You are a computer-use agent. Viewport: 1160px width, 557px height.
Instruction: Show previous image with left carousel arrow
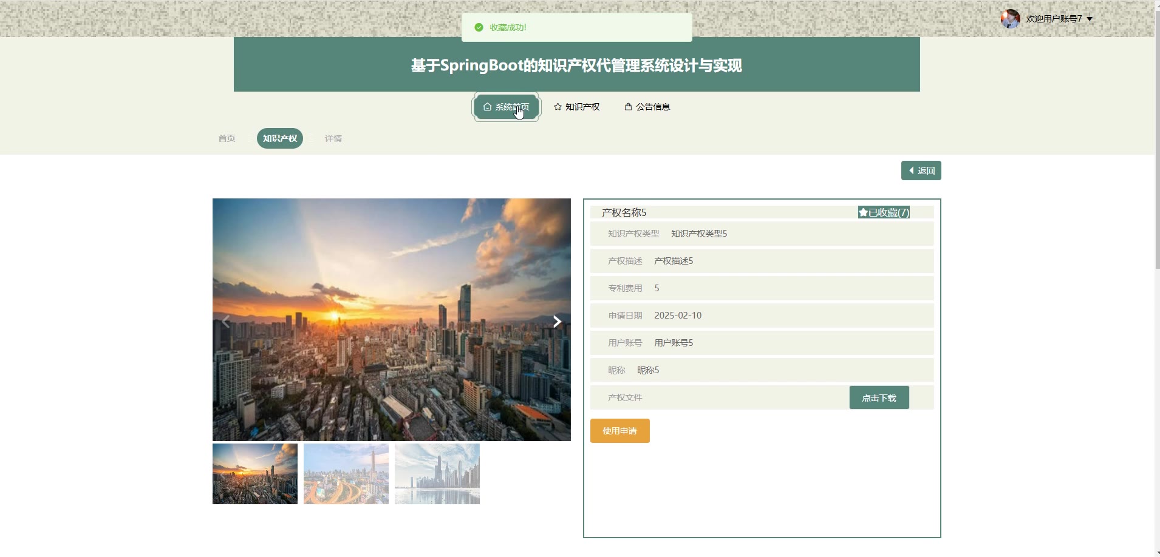tap(226, 322)
